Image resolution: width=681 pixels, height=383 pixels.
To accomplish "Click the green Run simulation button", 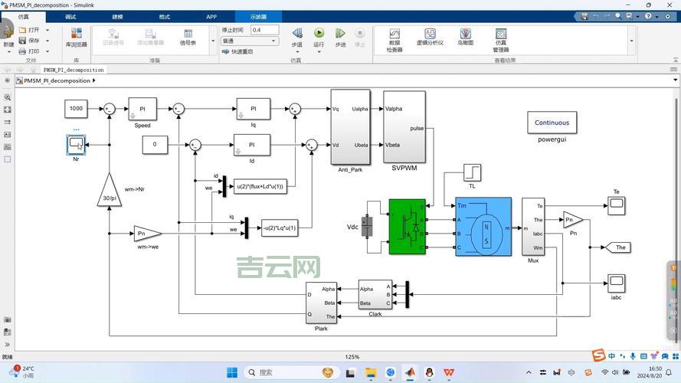I will point(319,34).
